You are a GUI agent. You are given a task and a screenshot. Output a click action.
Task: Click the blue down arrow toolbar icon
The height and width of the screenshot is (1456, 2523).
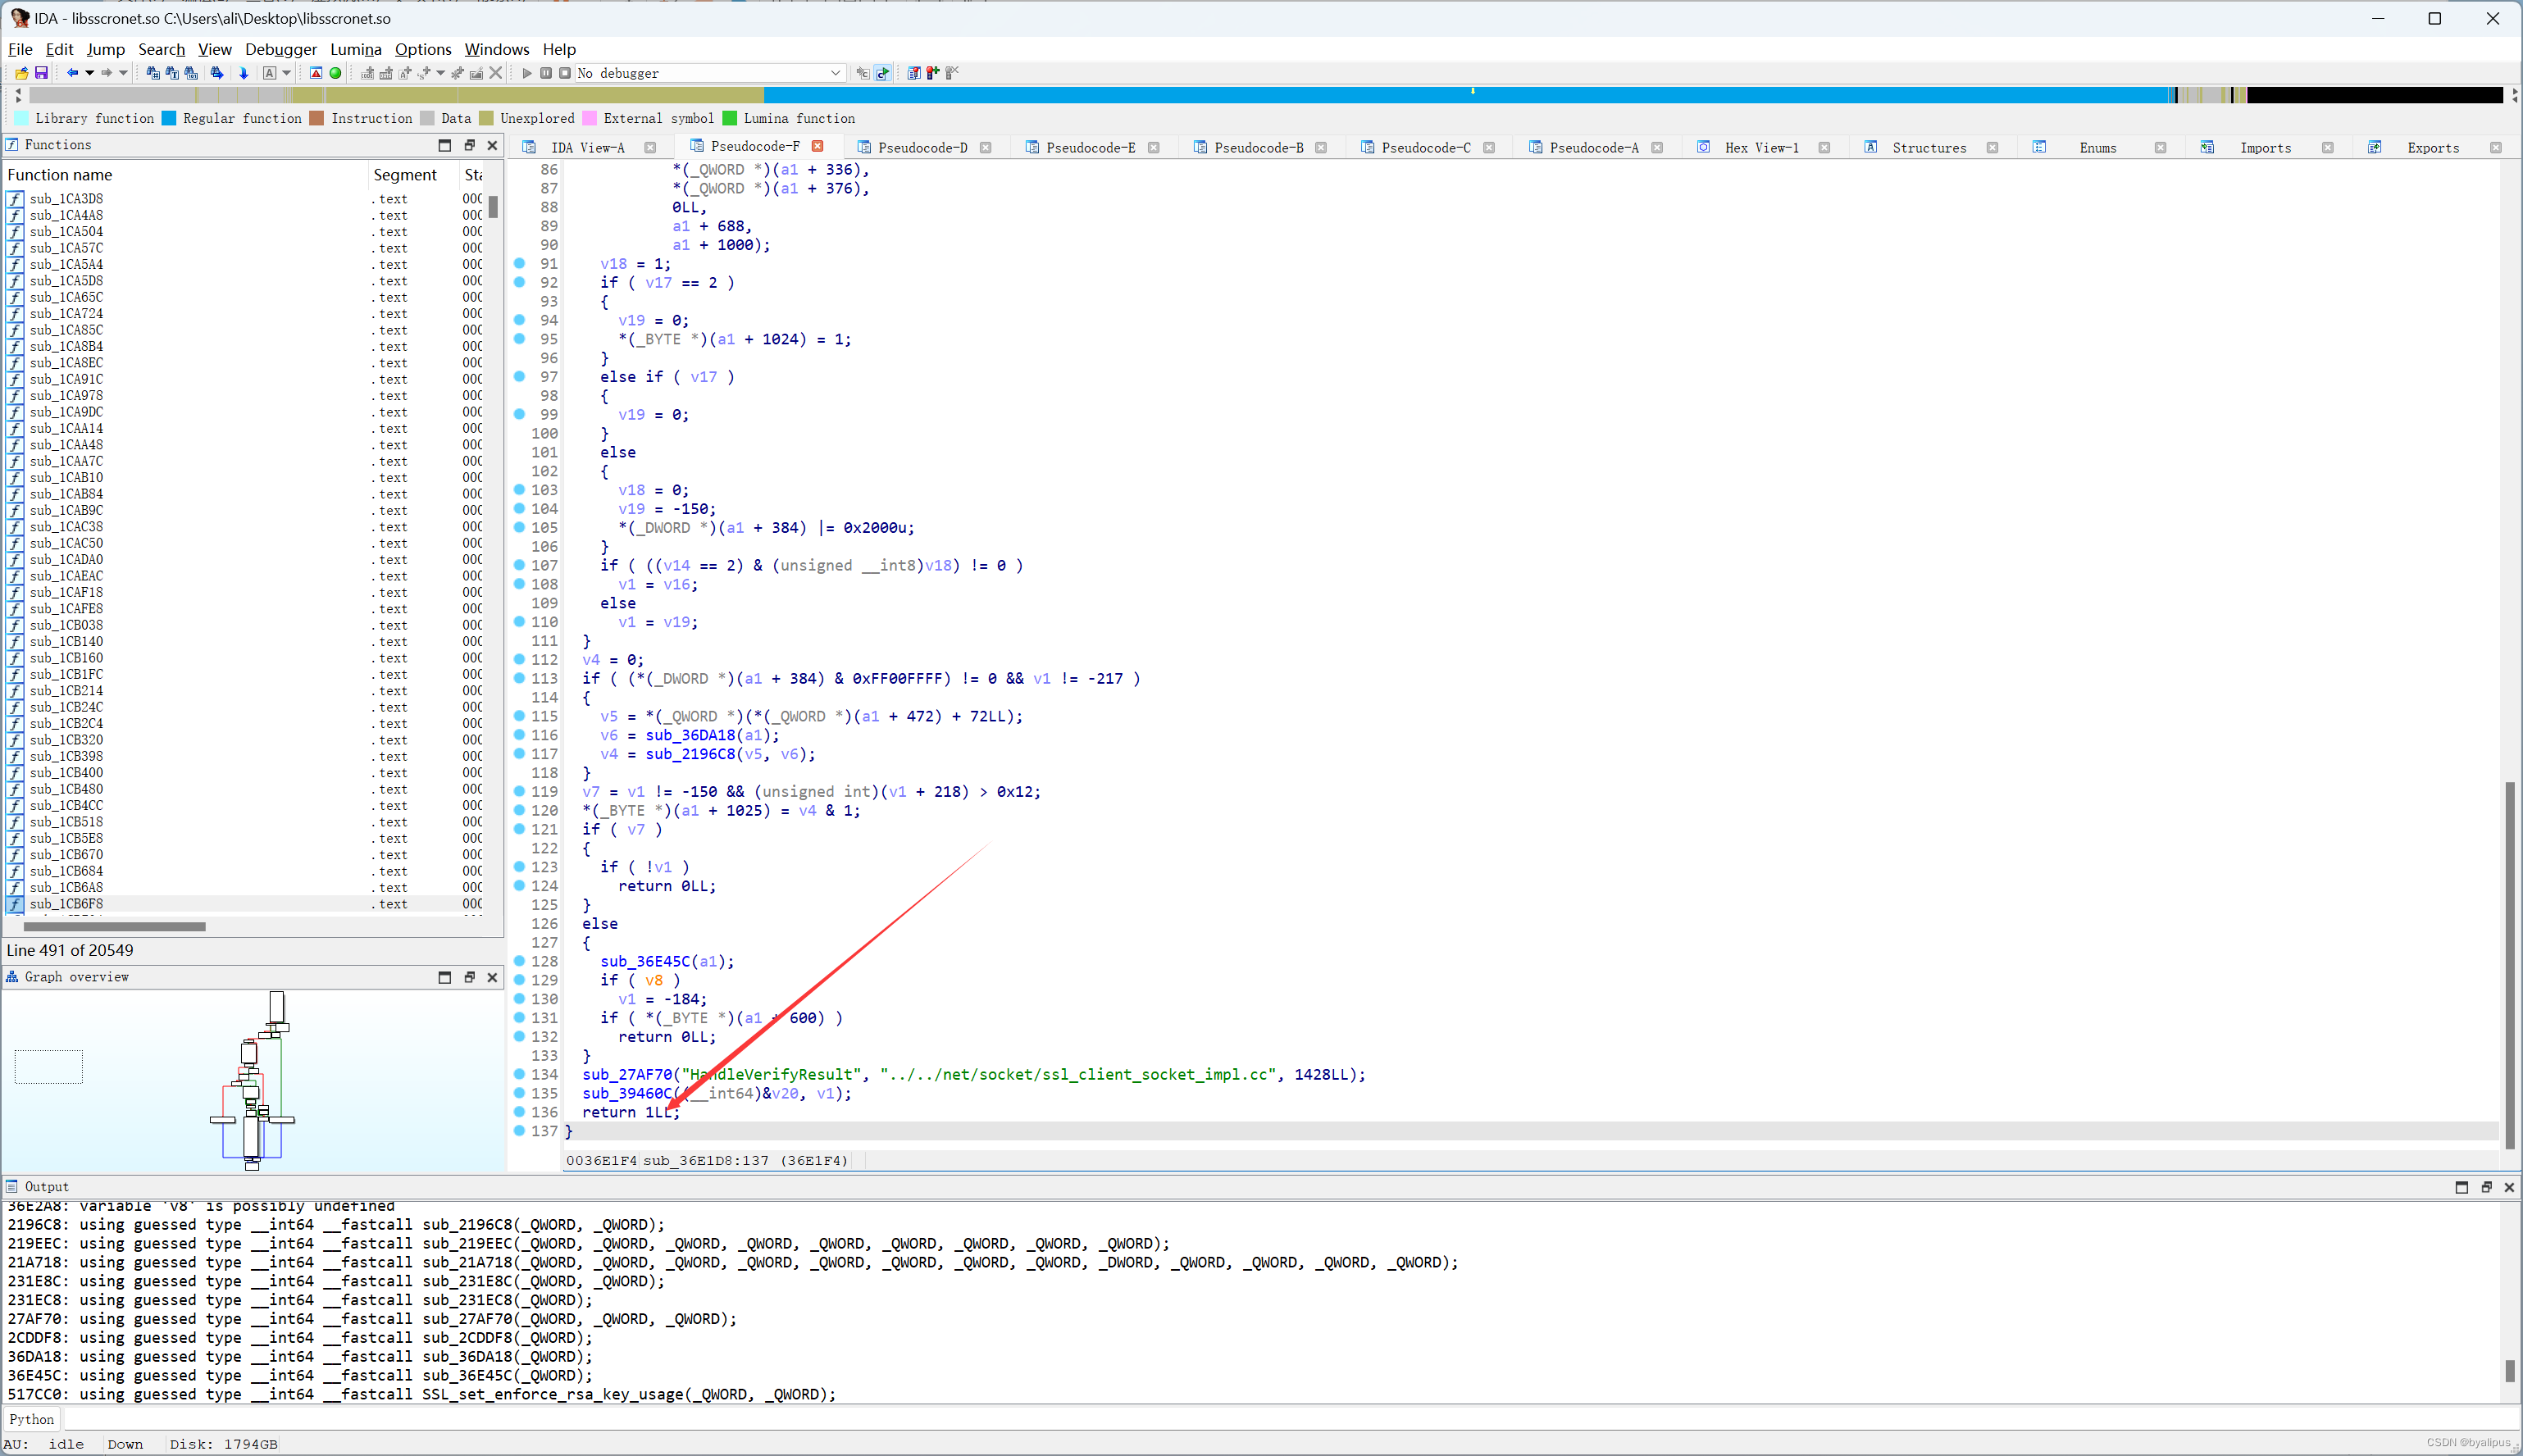pos(243,73)
